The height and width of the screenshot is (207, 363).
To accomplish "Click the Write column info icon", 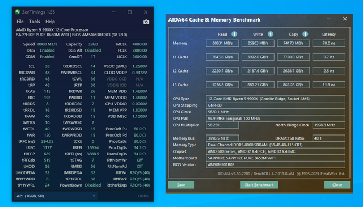I will pos(271,34).
